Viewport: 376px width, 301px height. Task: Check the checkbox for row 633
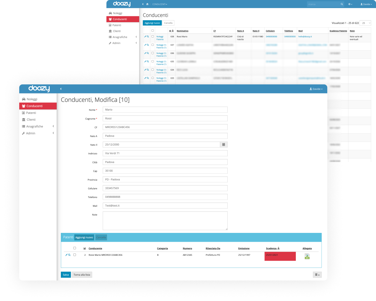coord(153,78)
